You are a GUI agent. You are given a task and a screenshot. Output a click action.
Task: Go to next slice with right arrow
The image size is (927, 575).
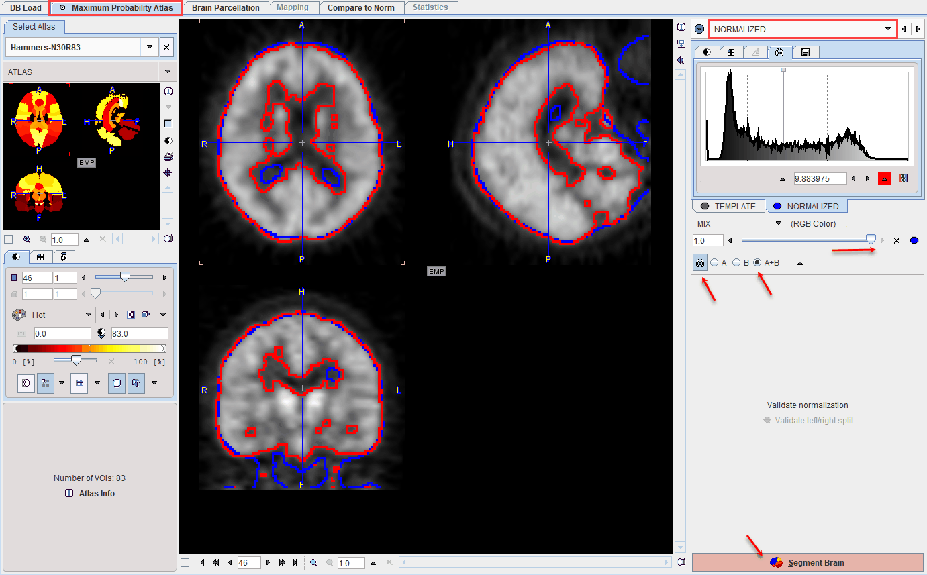coord(268,562)
